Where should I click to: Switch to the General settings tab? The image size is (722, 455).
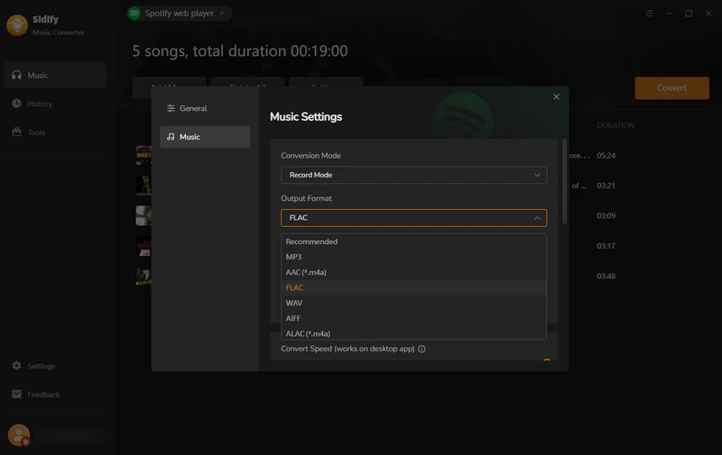(205, 108)
